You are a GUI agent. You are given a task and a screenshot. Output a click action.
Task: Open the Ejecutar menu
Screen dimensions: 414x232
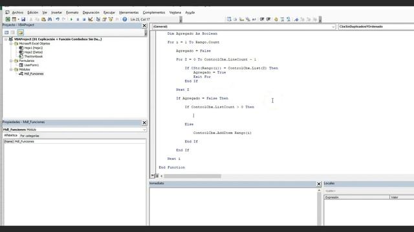tap(109, 12)
